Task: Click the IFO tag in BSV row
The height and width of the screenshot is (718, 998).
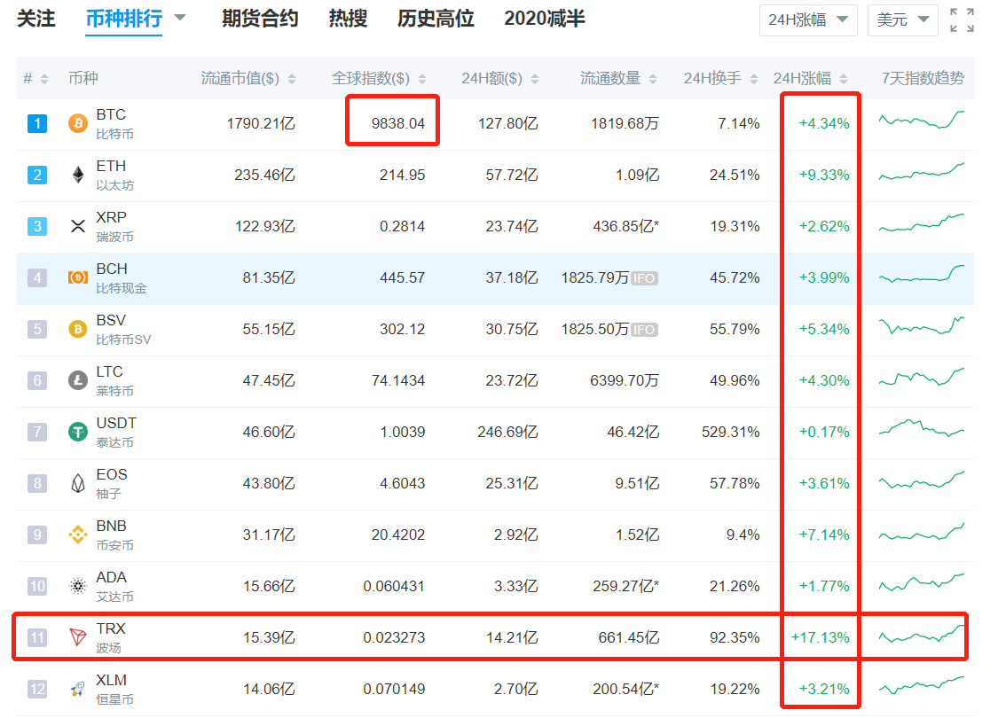Action: coord(644,330)
